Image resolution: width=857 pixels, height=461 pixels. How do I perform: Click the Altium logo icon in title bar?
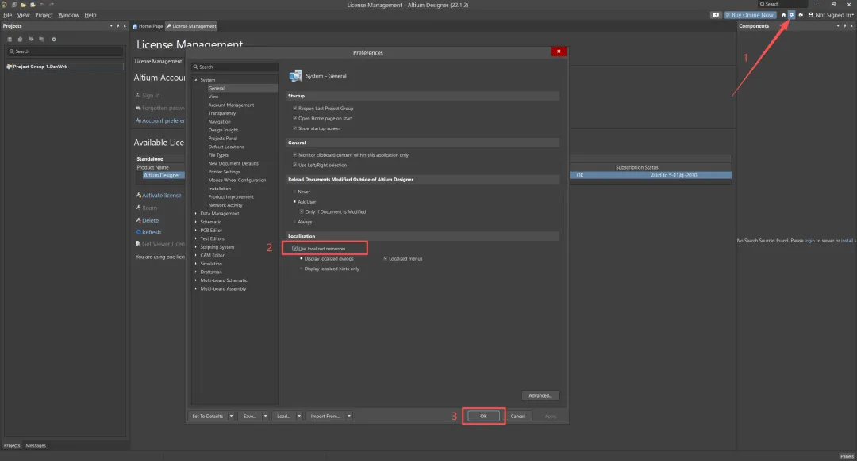coord(5,5)
